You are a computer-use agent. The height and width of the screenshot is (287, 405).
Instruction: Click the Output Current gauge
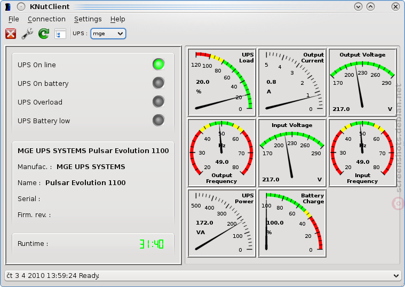tap(292, 82)
